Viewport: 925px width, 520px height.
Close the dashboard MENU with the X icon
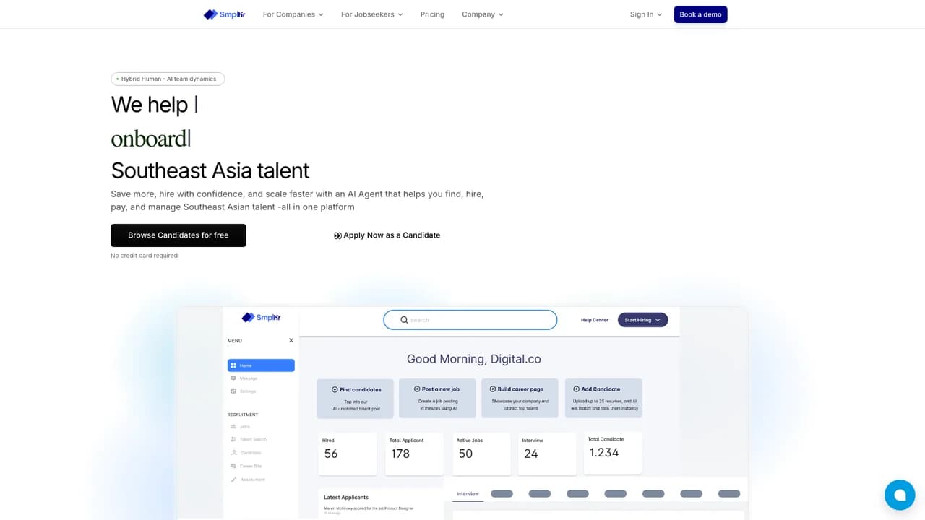(x=291, y=340)
